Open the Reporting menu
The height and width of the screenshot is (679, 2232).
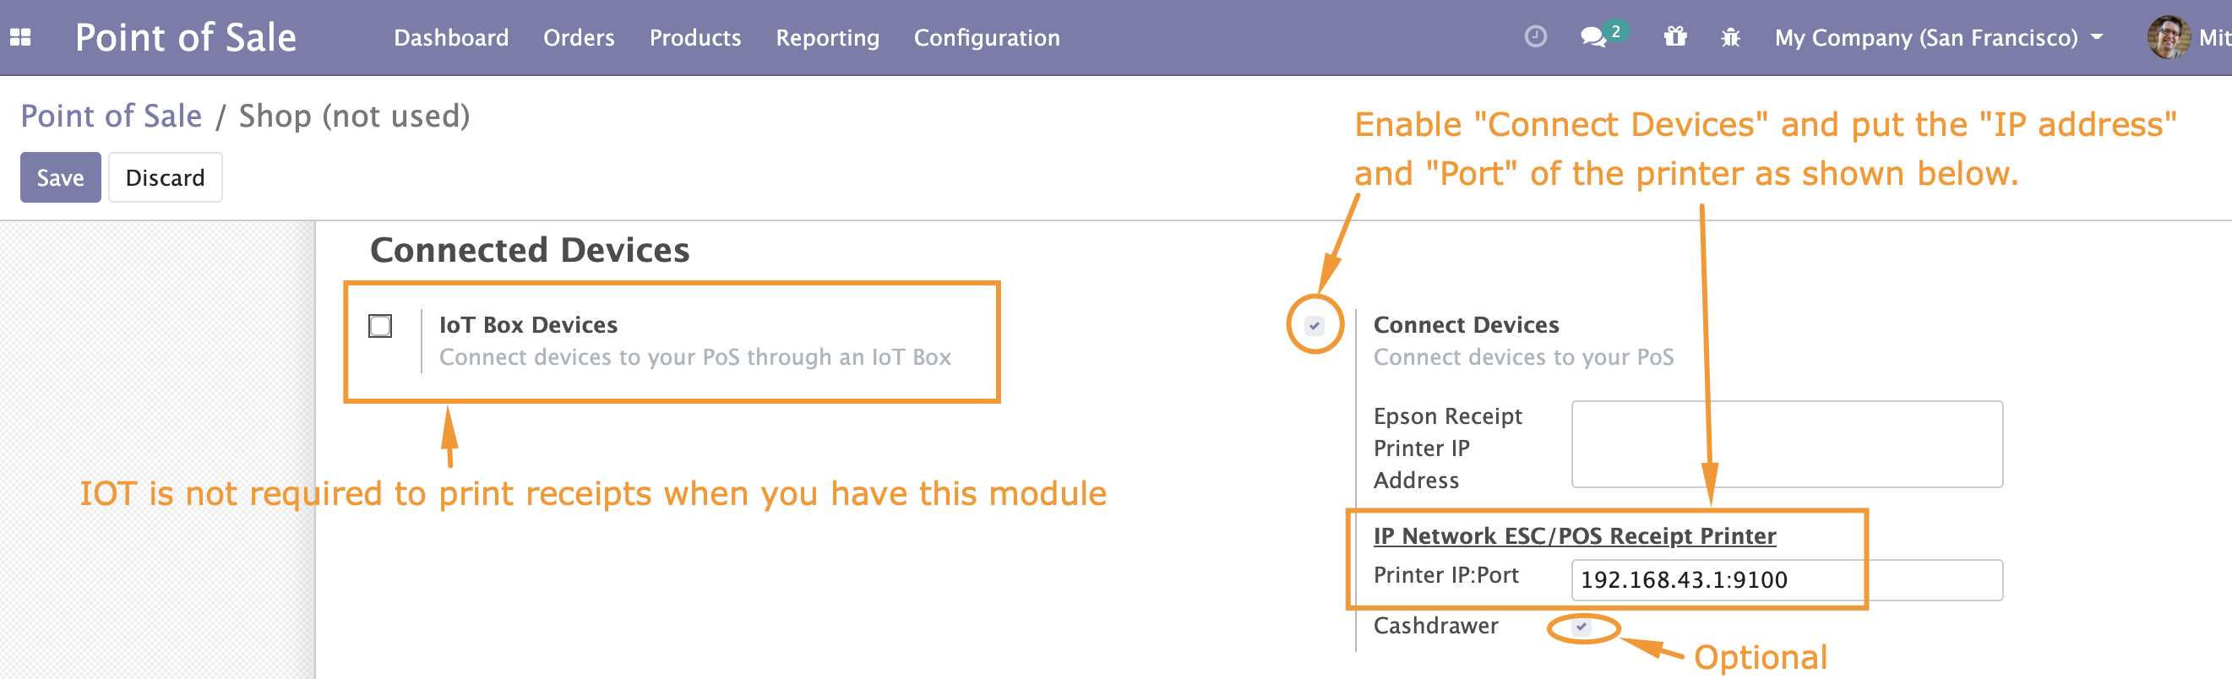pyautogui.click(x=826, y=37)
